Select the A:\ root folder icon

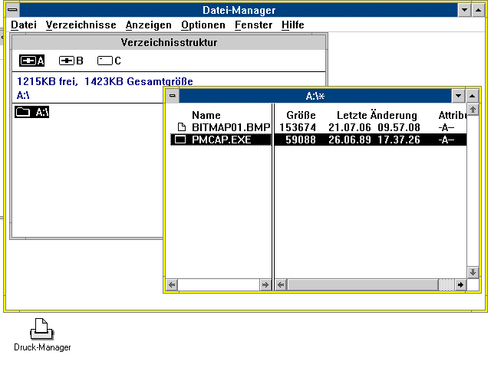click(23, 113)
